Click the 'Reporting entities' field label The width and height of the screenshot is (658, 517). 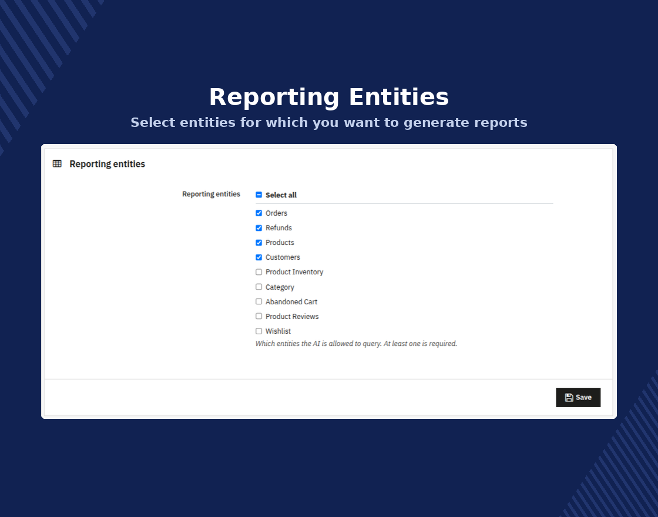click(x=211, y=194)
